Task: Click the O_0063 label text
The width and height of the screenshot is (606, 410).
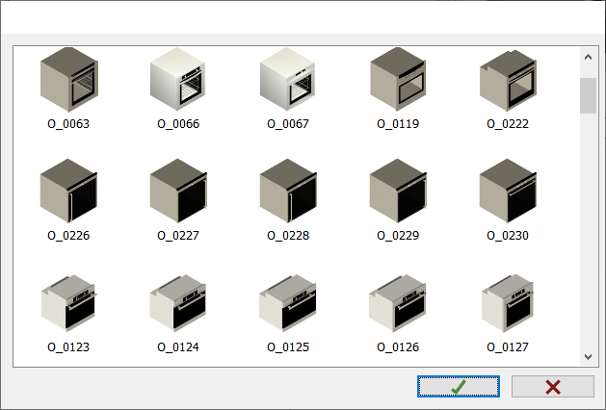Action: 68,124
